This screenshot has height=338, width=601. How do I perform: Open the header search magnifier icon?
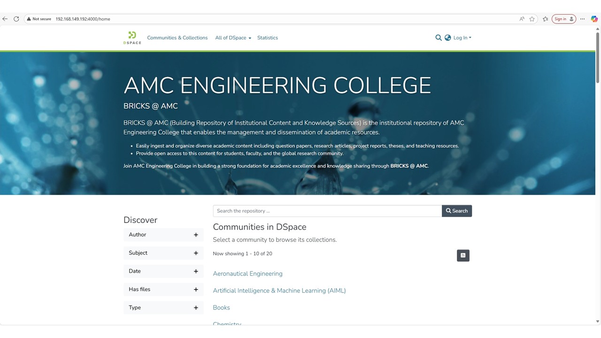tap(439, 38)
